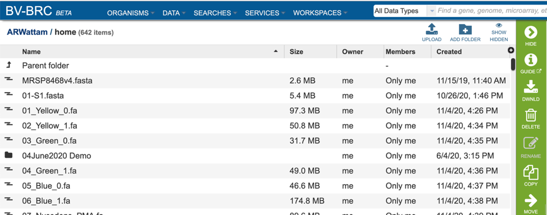Select 02_Yellow_1.fa file name

(x=49, y=126)
